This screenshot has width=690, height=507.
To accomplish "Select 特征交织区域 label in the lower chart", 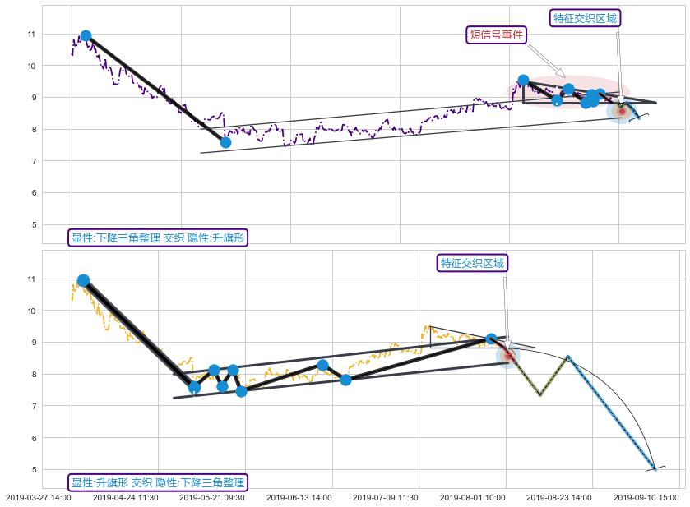I will (472, 263).
